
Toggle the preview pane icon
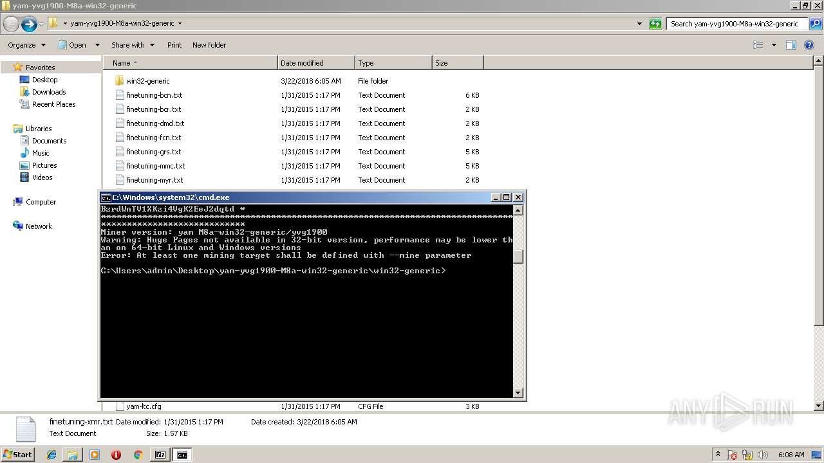pyautogui.click(x=791, y=45)
